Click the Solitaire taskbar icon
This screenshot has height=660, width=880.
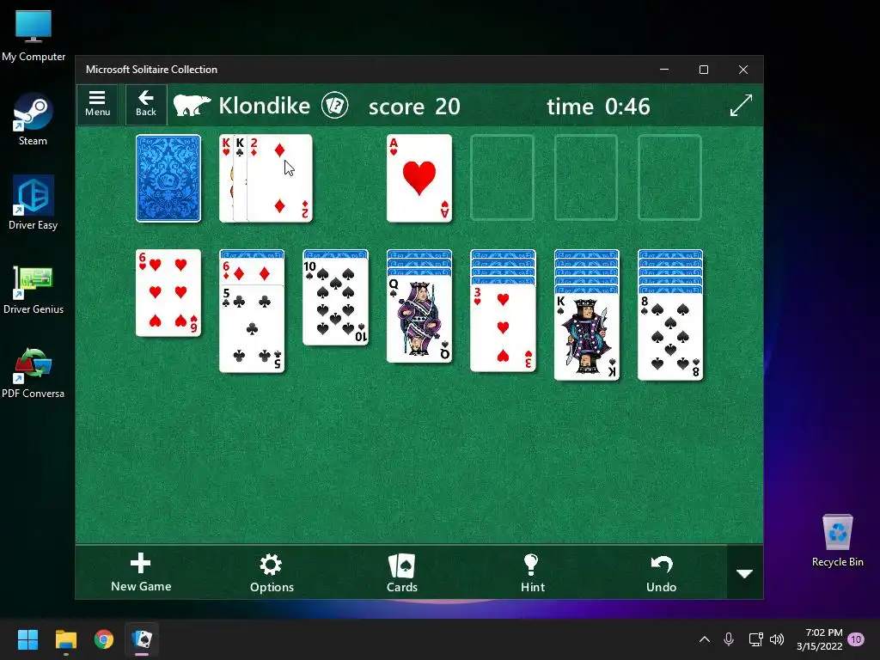point(142,639)
